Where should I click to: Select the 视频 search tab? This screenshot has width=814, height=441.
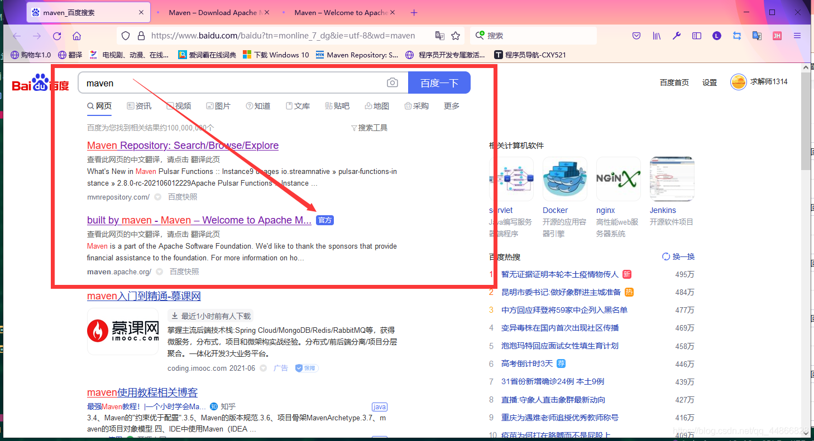(179, 106)
